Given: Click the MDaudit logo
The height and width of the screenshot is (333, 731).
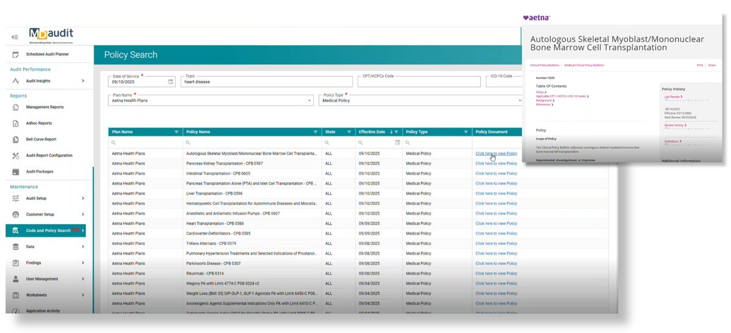Looking at the screenshot, I should 51,37.
